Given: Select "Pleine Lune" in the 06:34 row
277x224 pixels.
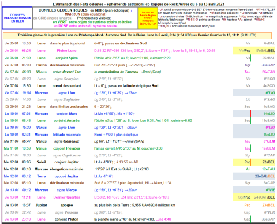Looking at the screenshot, I should [x=66, y=51].
